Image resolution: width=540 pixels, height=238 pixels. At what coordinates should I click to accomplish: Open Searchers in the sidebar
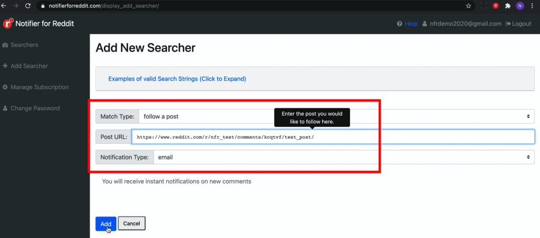point(24,45)
